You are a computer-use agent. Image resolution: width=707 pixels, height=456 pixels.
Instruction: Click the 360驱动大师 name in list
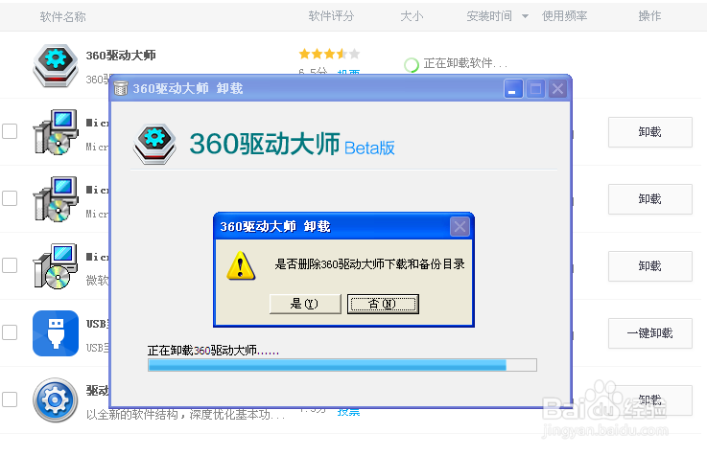(x=121, y=56)
